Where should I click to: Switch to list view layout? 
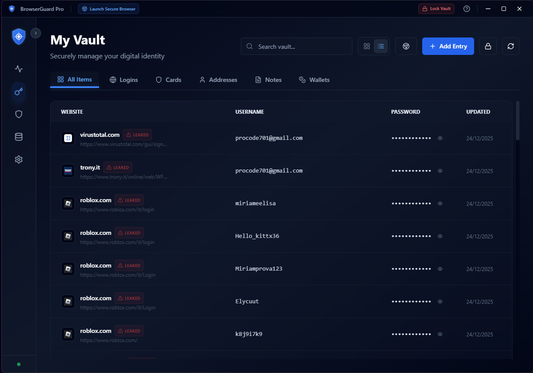381,46
